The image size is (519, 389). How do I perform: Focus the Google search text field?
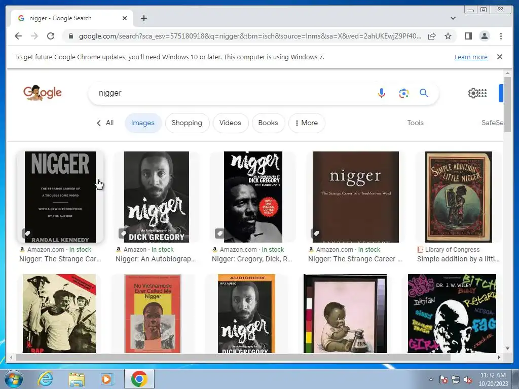coord(232,93)
